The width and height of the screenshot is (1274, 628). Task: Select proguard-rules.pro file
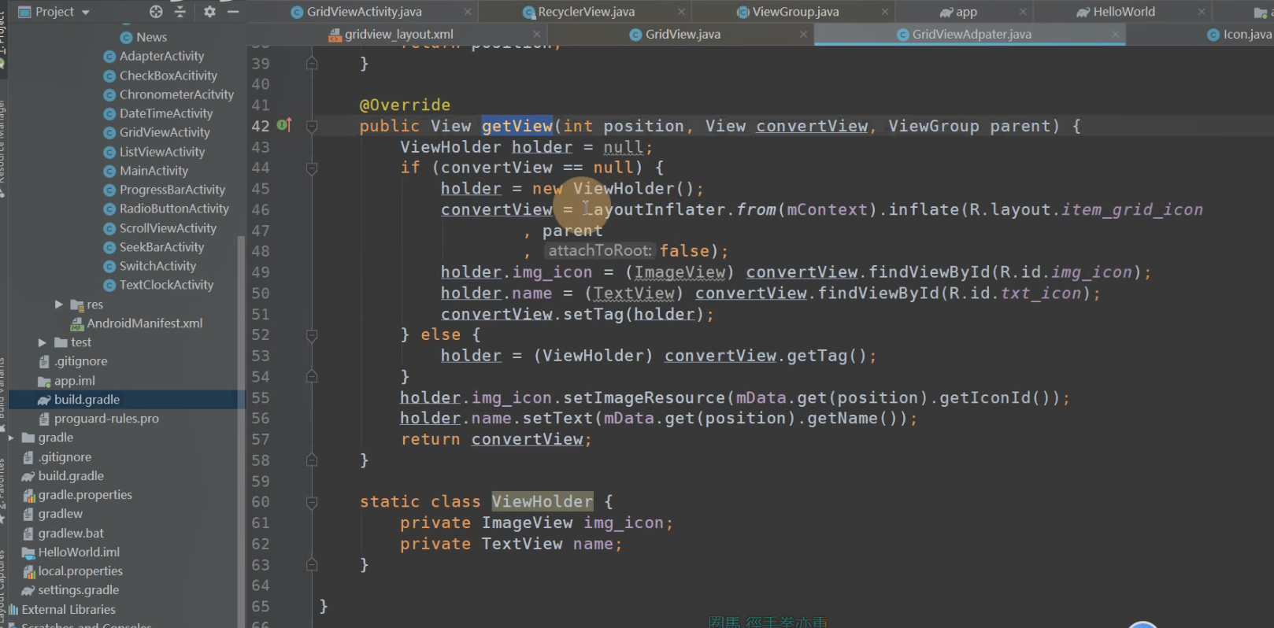(x=98, y=419)
